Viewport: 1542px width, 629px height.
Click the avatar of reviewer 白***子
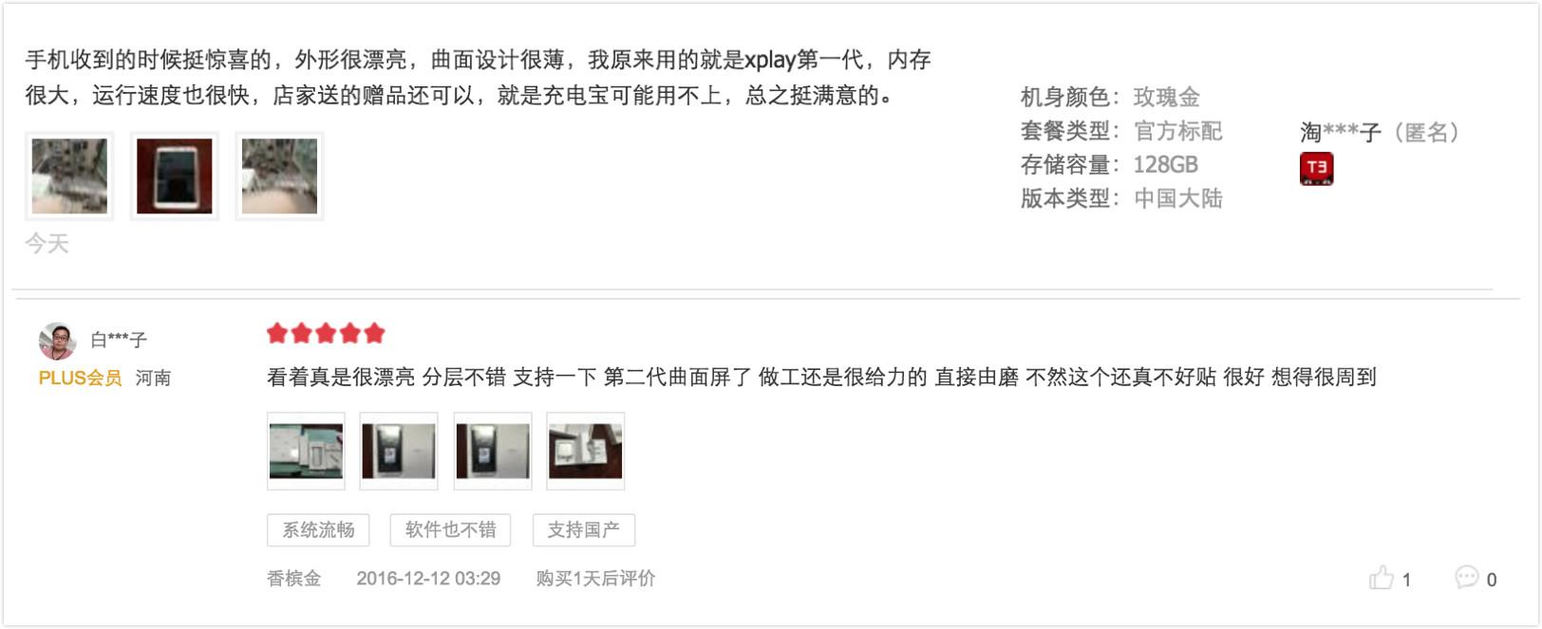(x=57, y=341)
